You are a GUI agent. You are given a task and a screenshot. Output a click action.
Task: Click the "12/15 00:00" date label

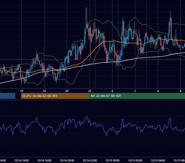112,161
